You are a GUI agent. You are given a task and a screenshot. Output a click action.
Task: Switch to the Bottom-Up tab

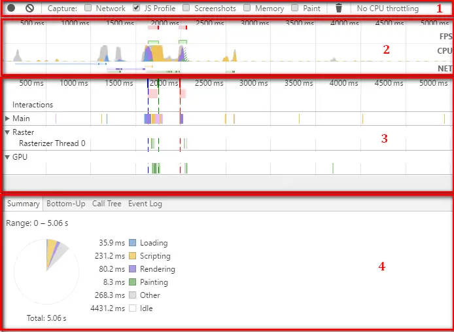point(65,204)
